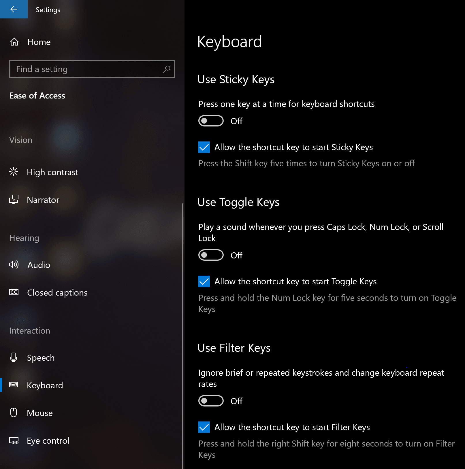Image resolution: width=465 pixels, height=469 pixels.
Task: Turn on the Sticky Keys toggle
Action: (211, 121)
